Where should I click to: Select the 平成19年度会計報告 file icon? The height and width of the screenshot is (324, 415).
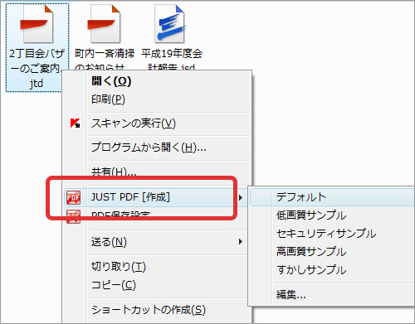tap(170, 24)
